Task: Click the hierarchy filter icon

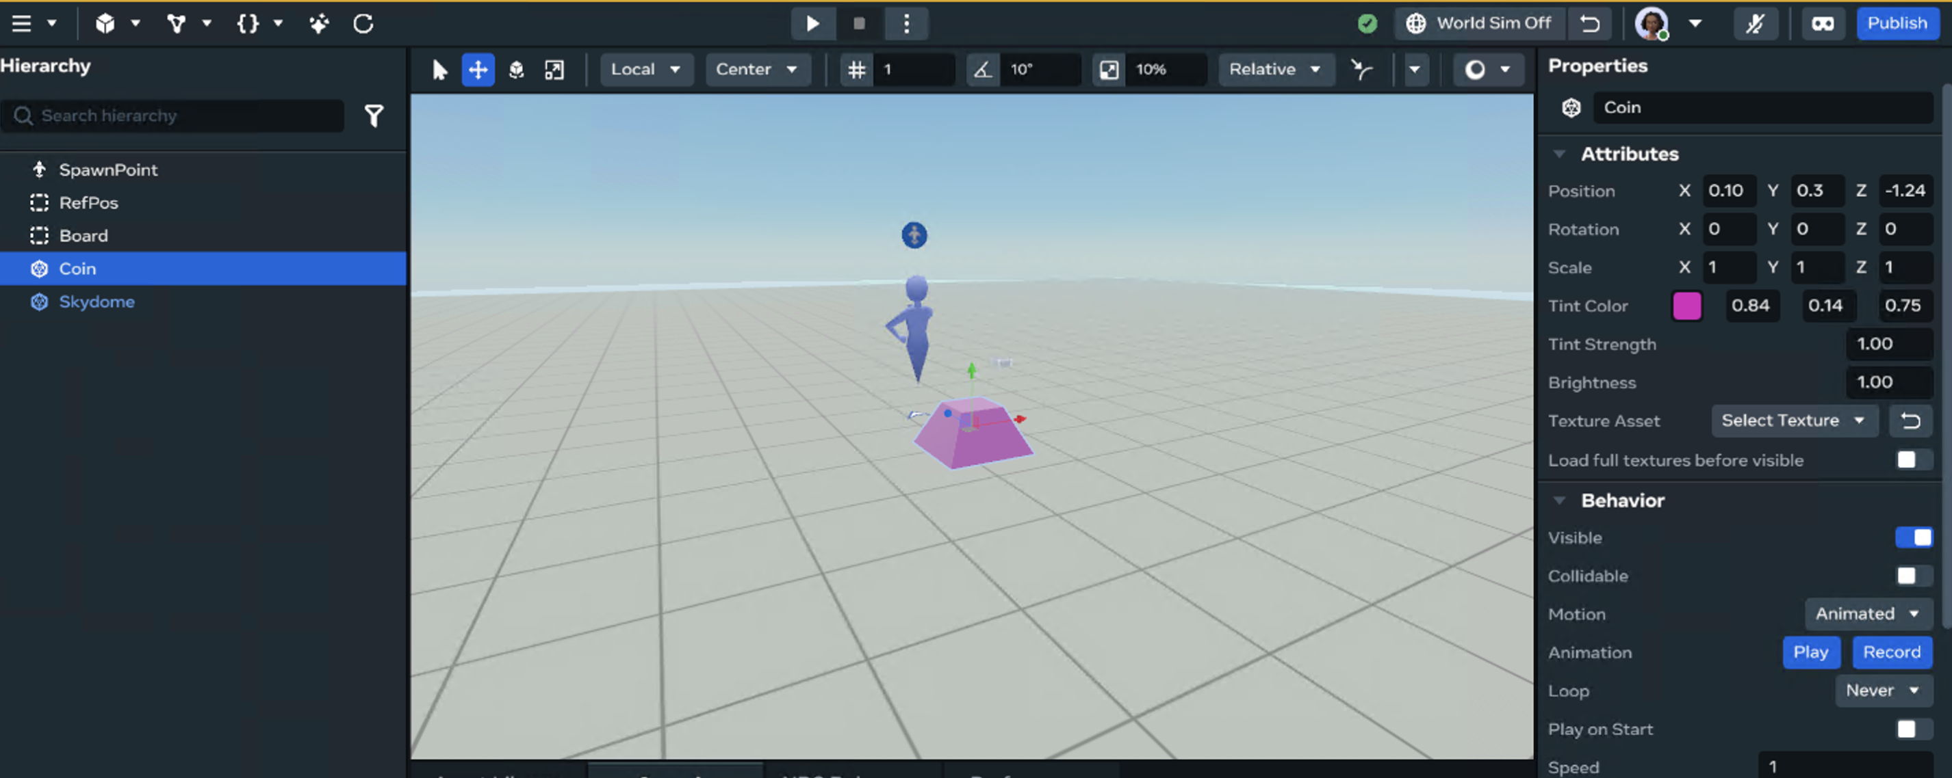Action: [x=374, y=116]
